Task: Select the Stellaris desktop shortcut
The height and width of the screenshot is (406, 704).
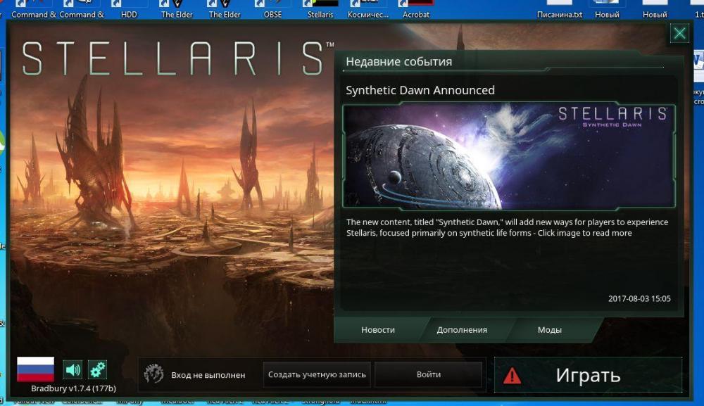Action: coord(320,10)
